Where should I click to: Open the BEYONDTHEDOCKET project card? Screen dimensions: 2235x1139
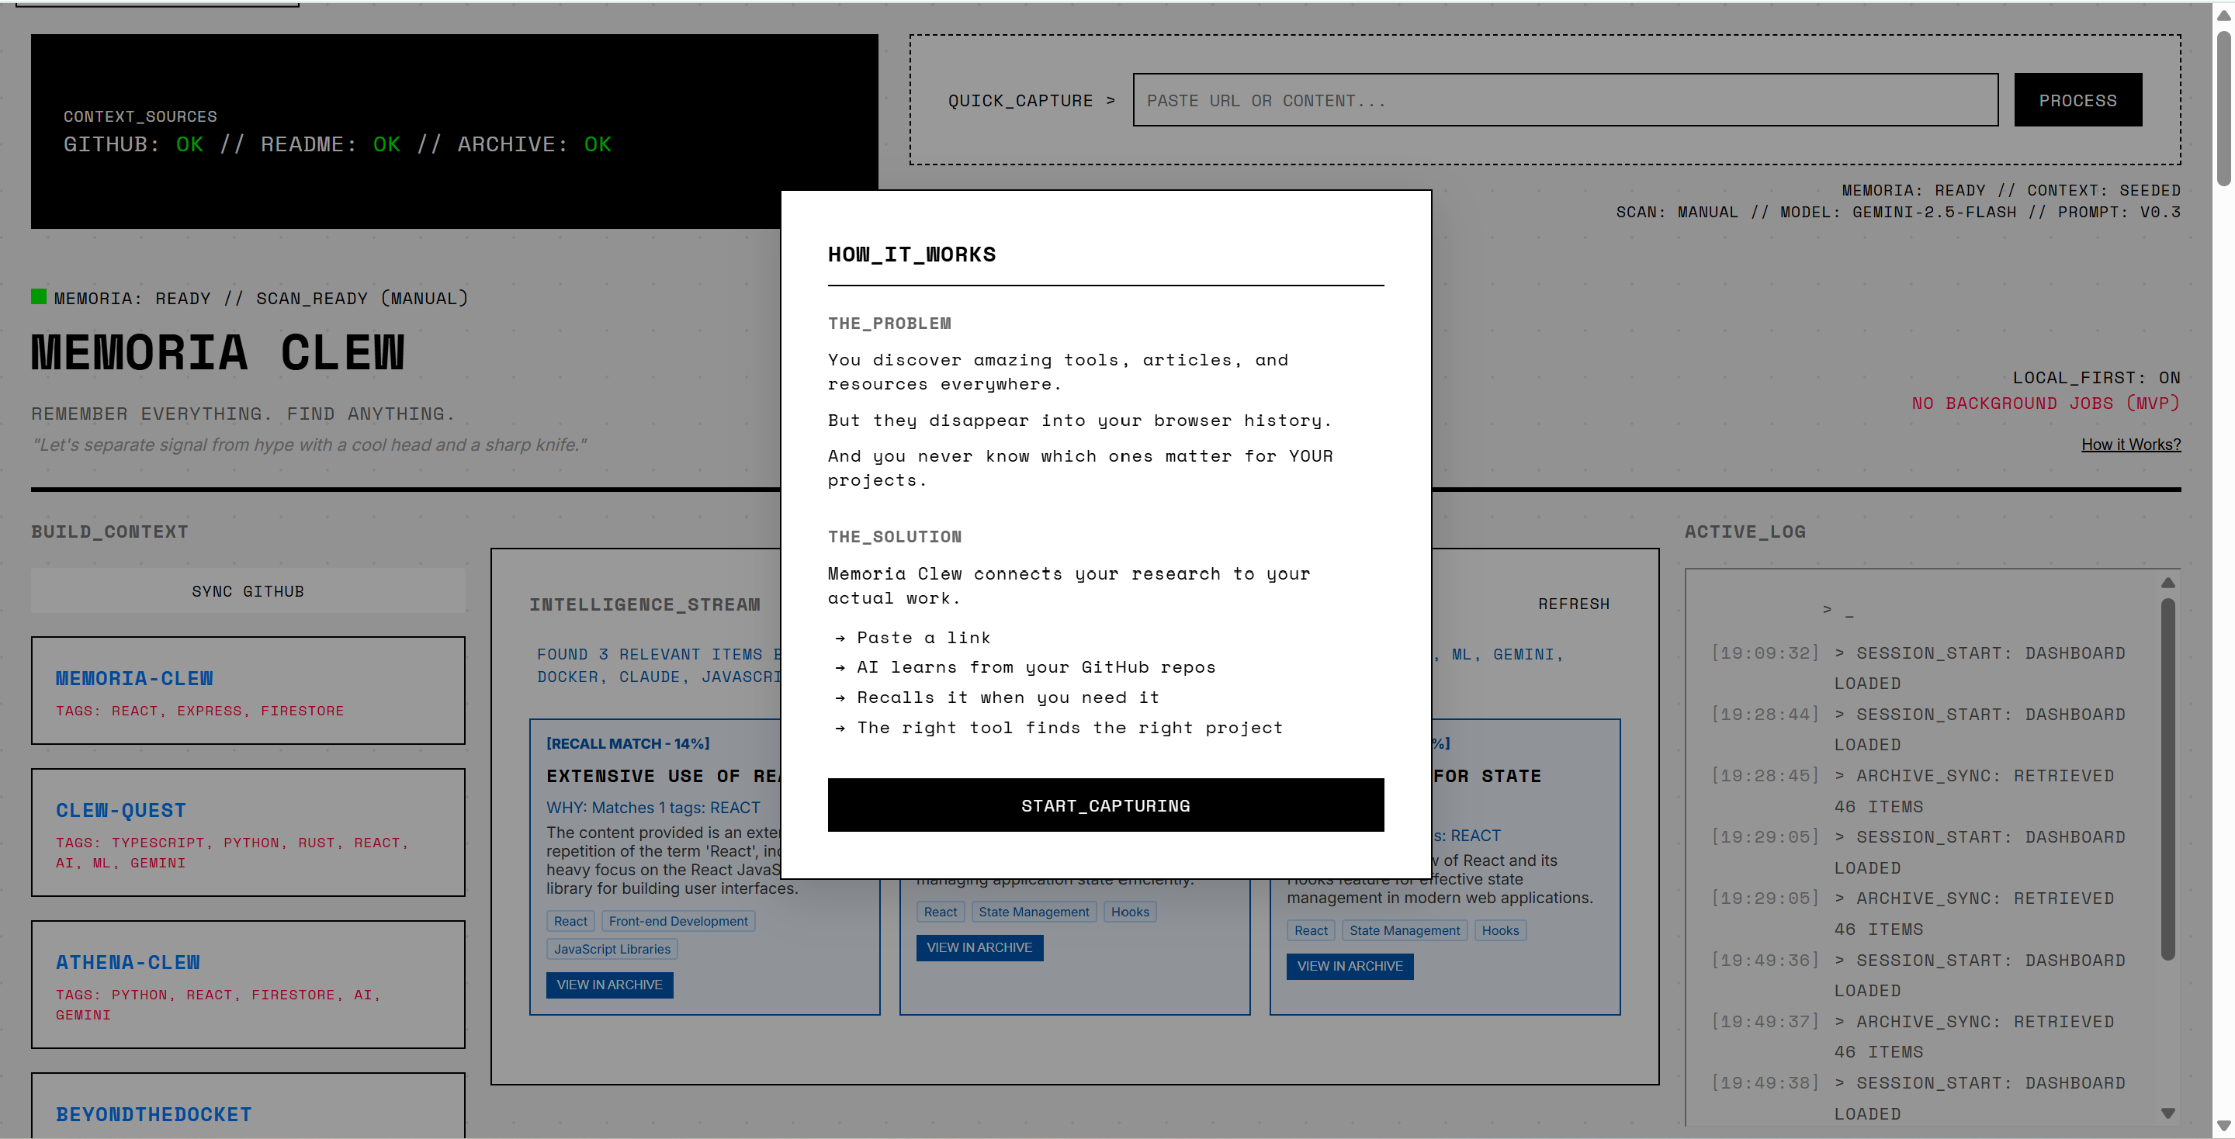click(248, 1110)
